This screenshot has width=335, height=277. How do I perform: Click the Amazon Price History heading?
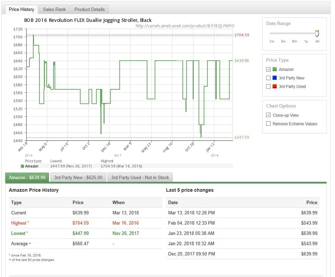click(34, 190)
